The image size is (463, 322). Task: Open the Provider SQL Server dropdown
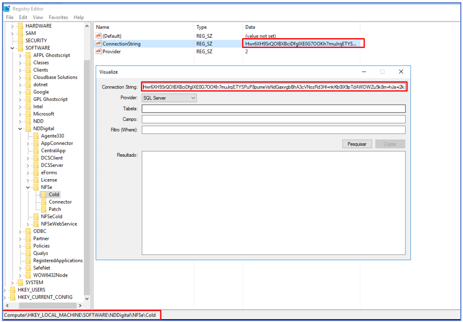(x=169, y=98)
